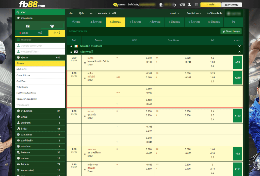Expand the Ireland Premier League section
This screenshot has height=176, width=260.
tap(239, 46)
